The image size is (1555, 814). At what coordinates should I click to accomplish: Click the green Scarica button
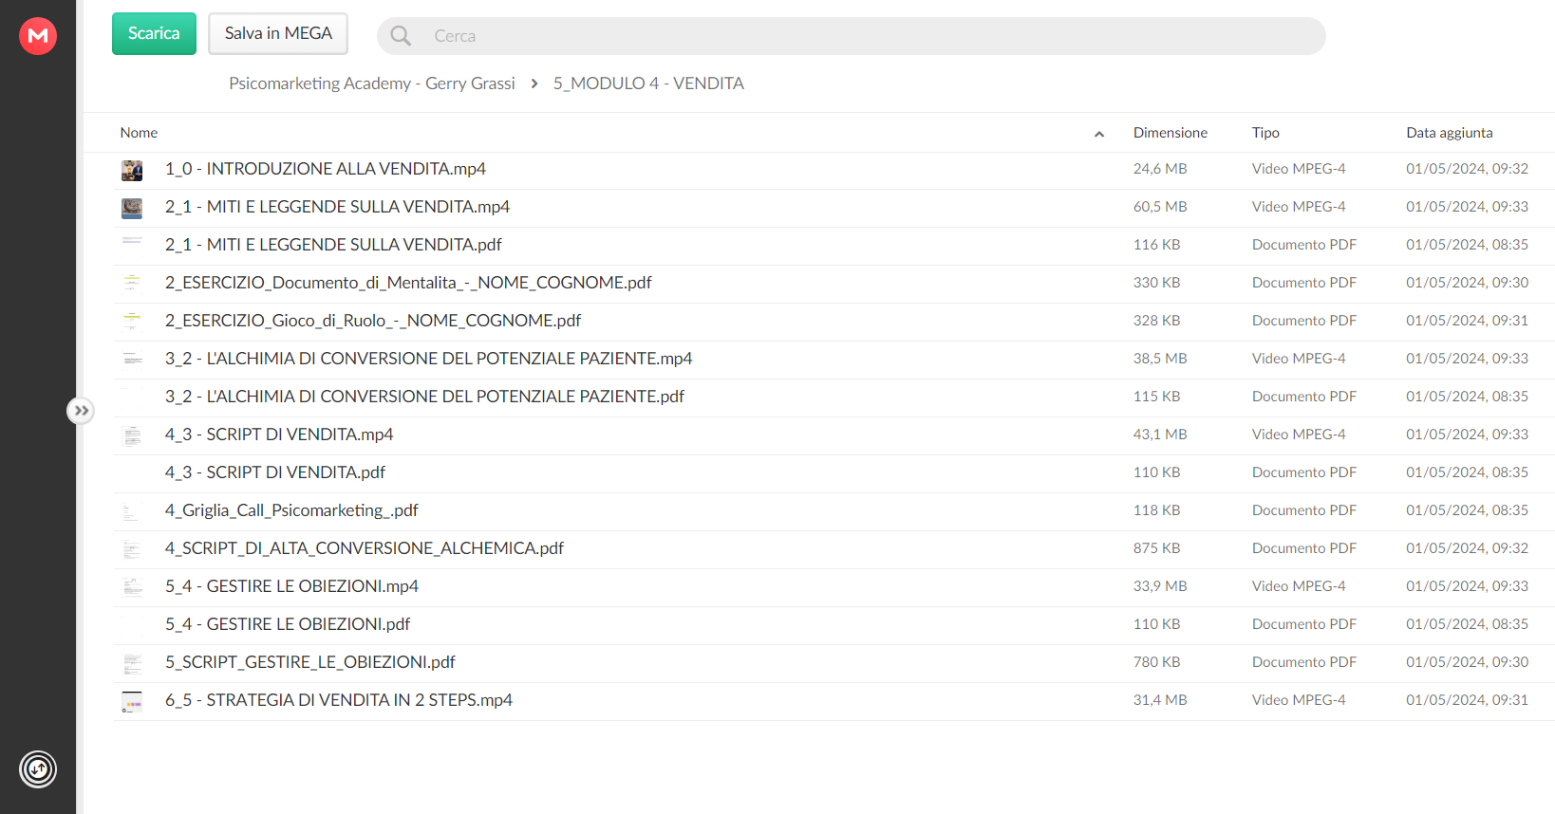click(x=154, y=33)
